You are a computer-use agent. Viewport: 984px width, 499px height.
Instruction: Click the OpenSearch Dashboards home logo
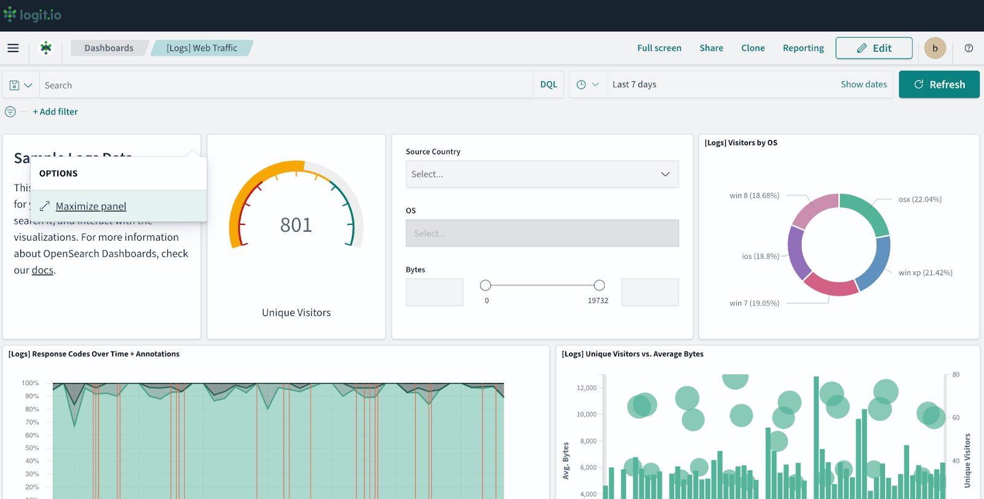click(x=46, y=48)
